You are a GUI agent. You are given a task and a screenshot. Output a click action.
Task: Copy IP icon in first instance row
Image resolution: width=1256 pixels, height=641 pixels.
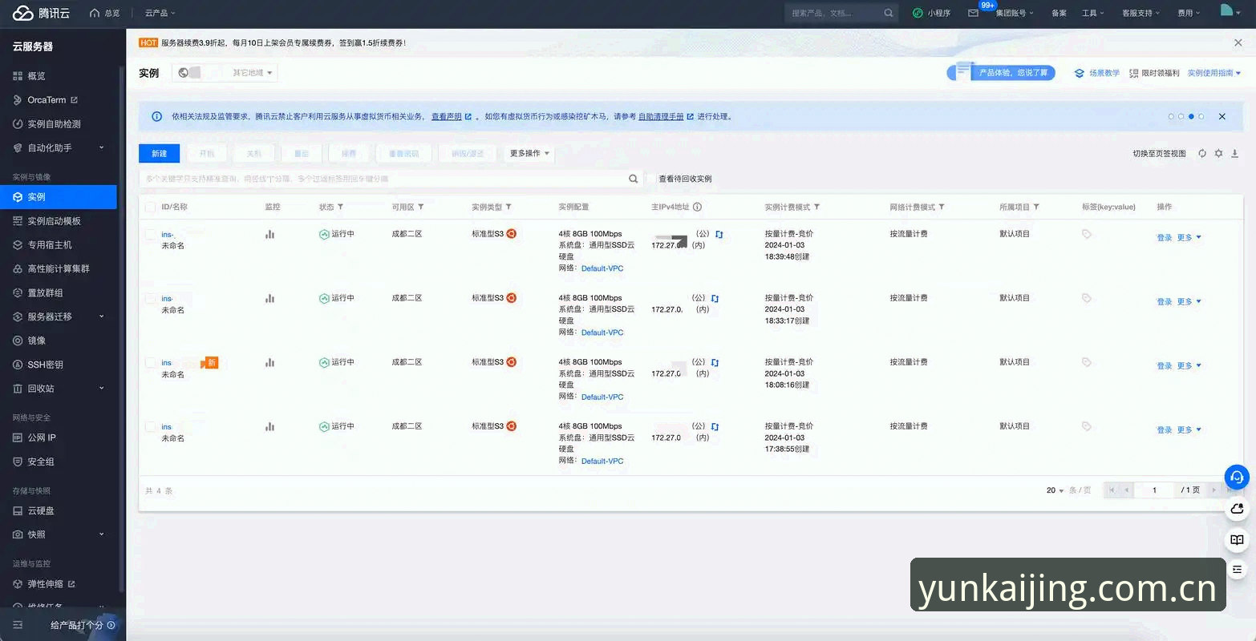coord(719,234)
